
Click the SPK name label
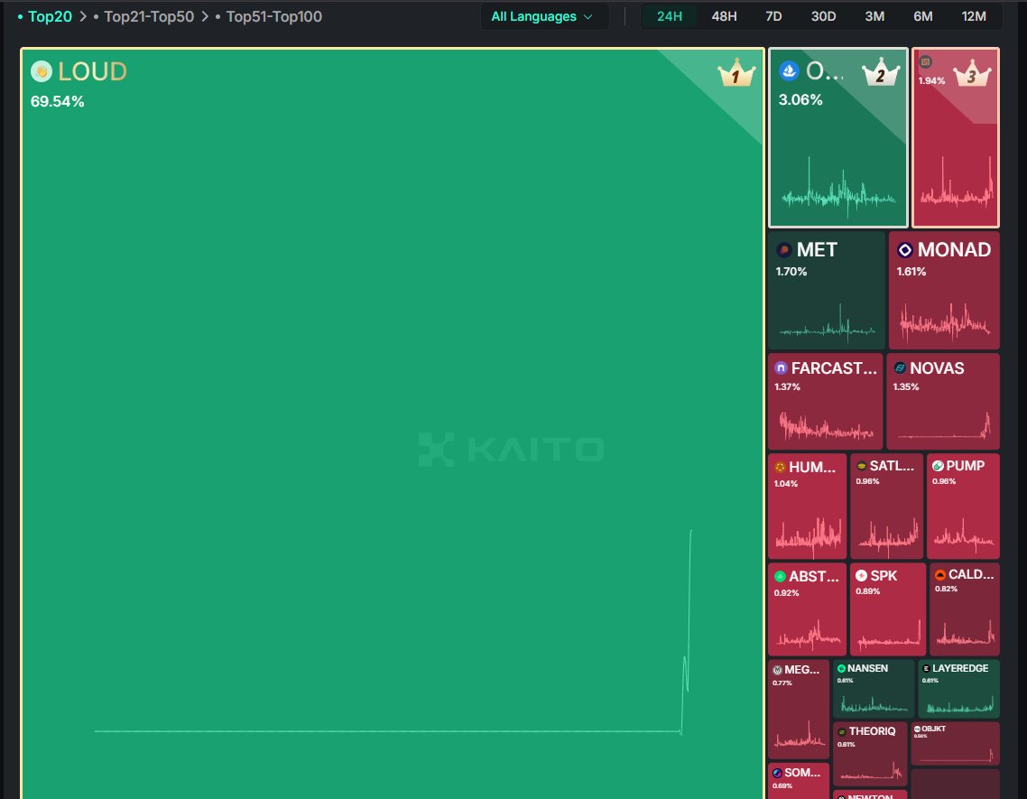point(884,575)
